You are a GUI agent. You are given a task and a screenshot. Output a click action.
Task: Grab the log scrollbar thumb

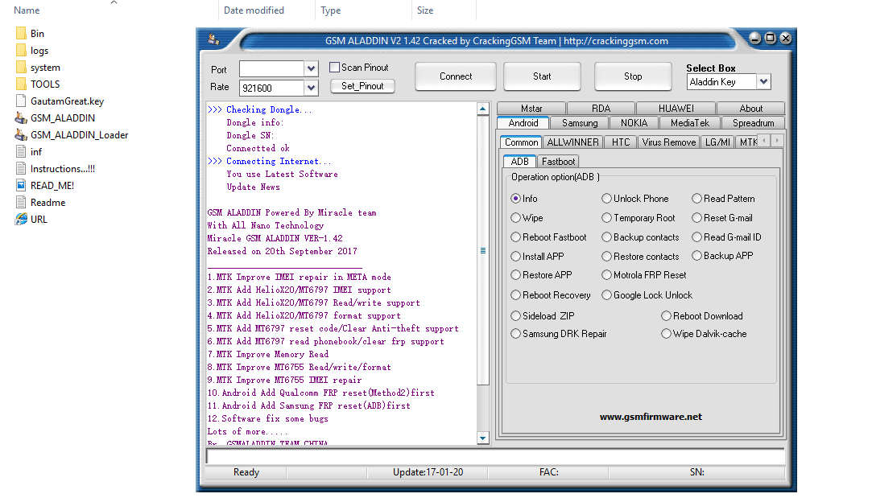pyautogui.click(x=483, y=251)
